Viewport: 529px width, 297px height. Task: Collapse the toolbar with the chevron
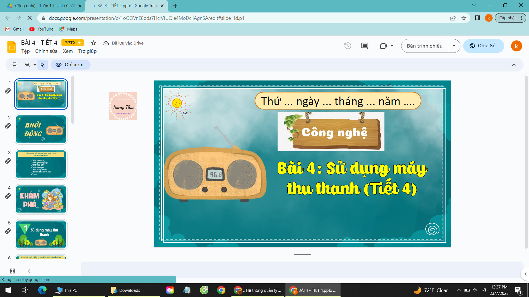click(x=514, y=65)
